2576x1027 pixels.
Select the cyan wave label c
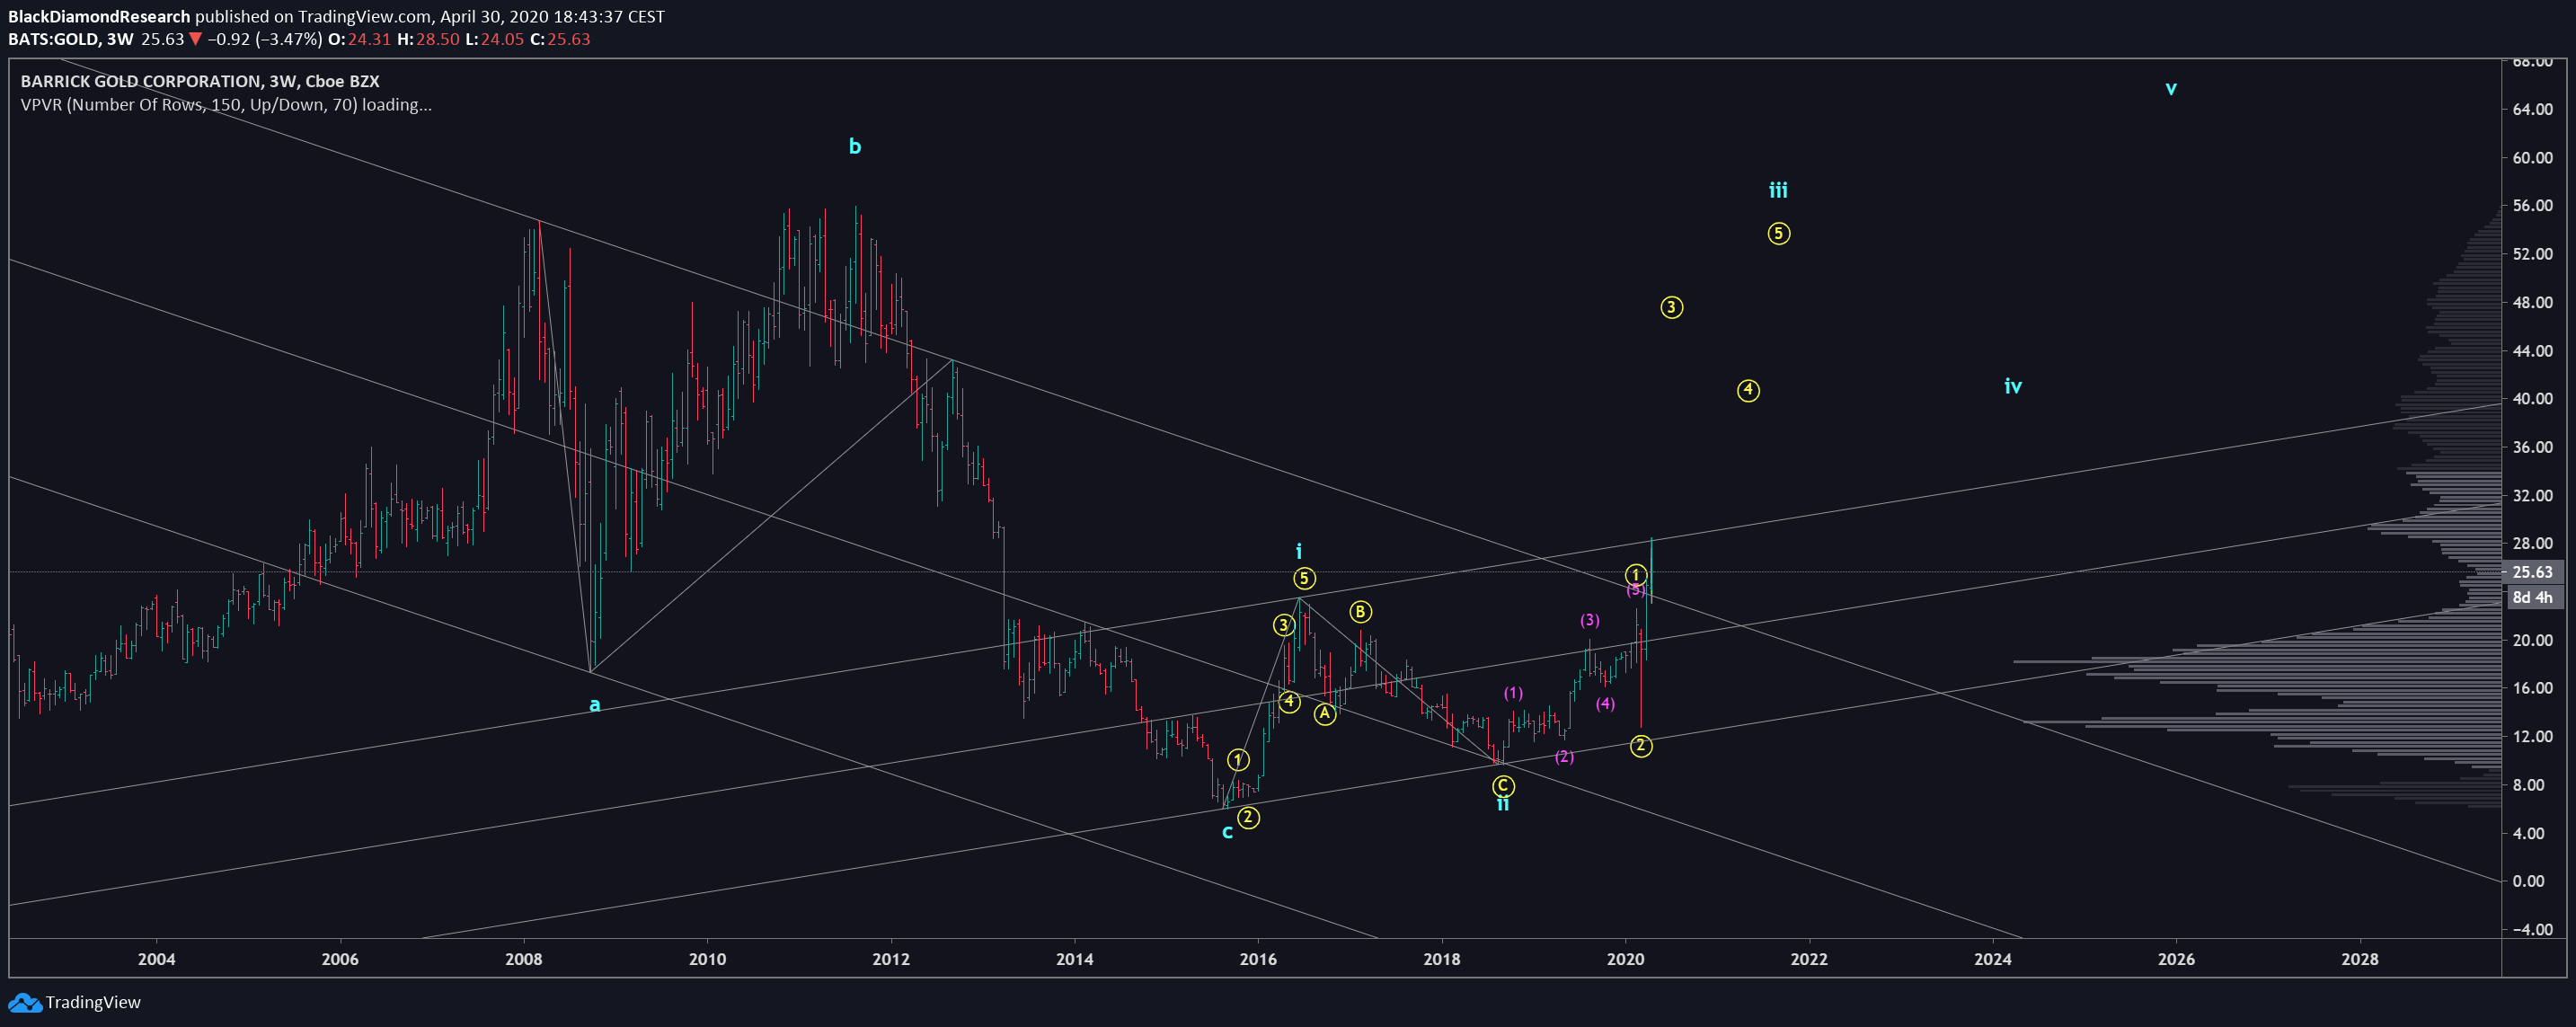[1227, 832]
